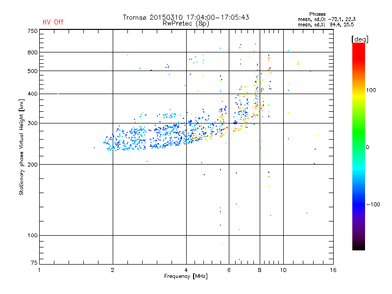This screenshot has height=294, width=392.
Task: Click the colorbar tick label '-100'
Action: pyautogui.click(x=373, y=204)
